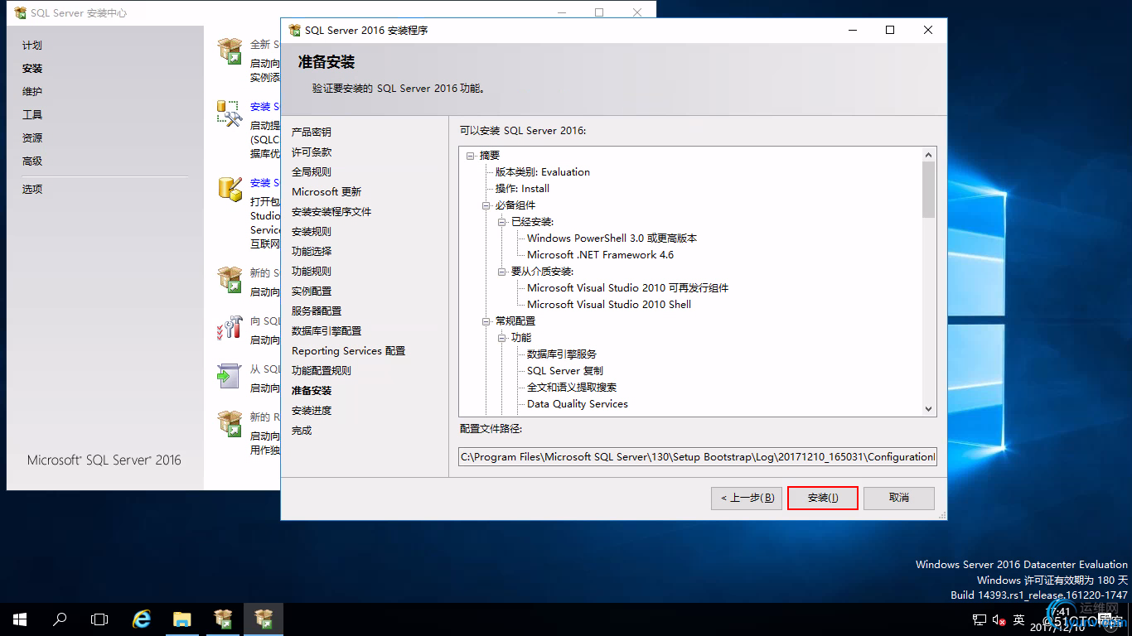Go back with the 上一步(B) button
Screen dimensions: 1132x636
tap(747, 498)
